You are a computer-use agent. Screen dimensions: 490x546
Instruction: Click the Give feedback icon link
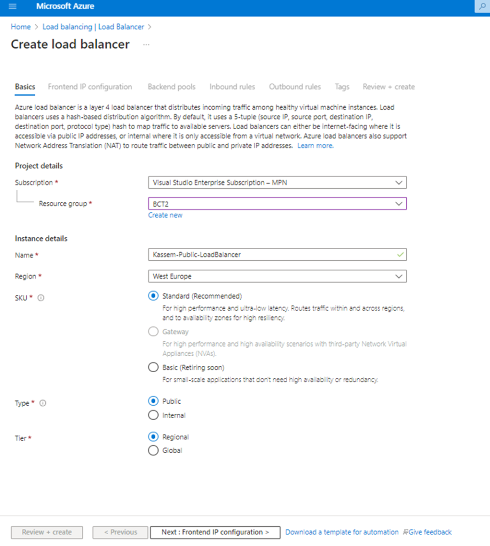[x=427, y=532]
